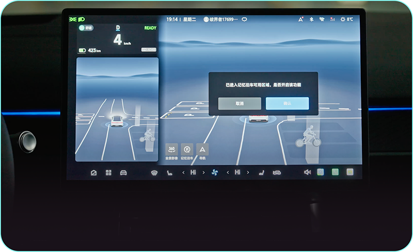This screenshot has width=413, height=252.
Task: Open the 360 全景影像 panoramic view
Action: [x=172, y=149]
